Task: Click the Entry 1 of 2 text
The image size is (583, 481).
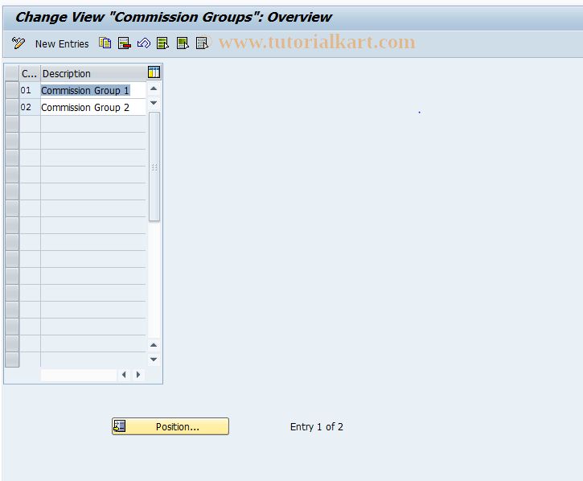Action: pyautogui.click(x=316, y=426)
